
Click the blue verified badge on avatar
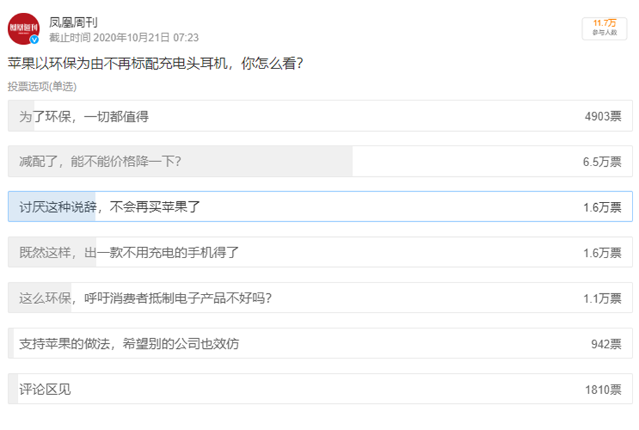pyautogui.click(x=35, y=40)
